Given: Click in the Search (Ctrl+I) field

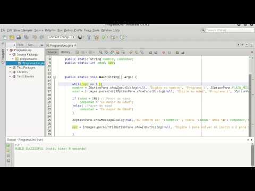Looking at the screenshot, I should [230, 30].
